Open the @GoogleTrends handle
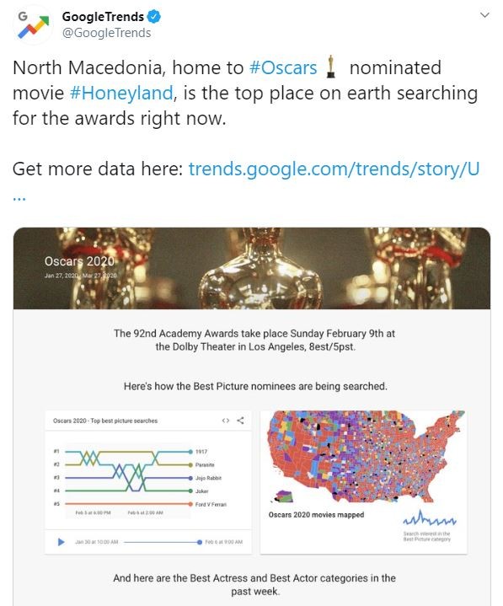This screenshot has height=606, width=503. coord(107,33)
